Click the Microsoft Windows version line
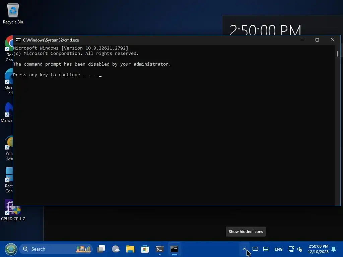 tap(71, 48)
